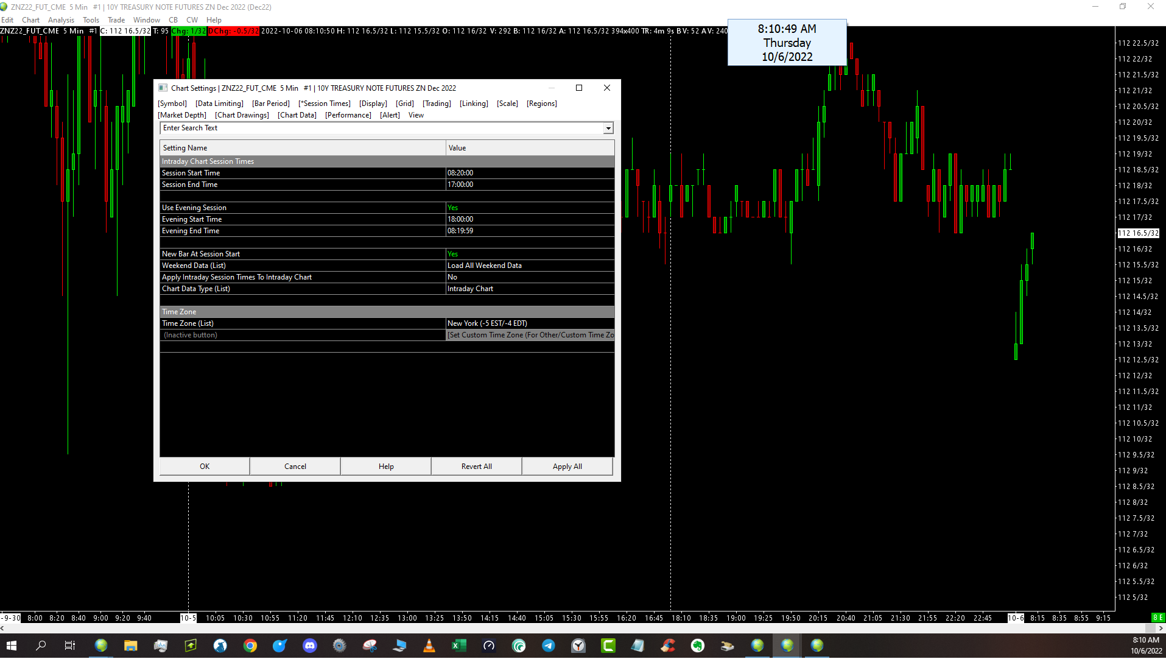Click Sierra Chart app icon in title bar
The height and width of the screenshot is (659, 1166).
tap(4, 7)
